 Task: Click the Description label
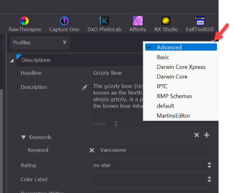[34, 87]
